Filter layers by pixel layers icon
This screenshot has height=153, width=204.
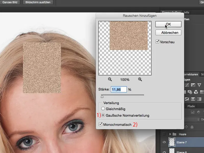pyautogui.click(x=193, y=112)
